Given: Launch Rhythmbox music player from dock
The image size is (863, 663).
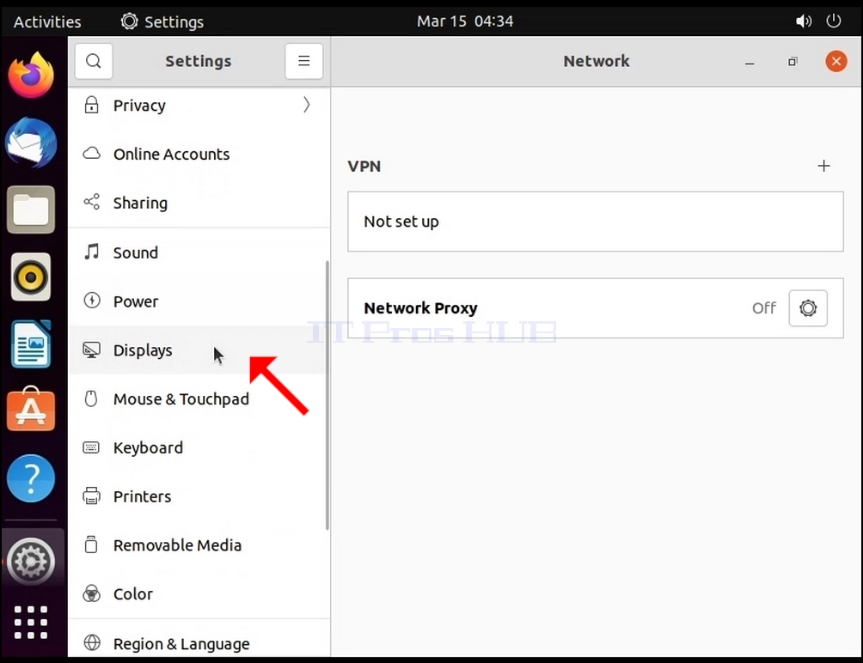Looking at the screenshot, I should pos(31,277).
